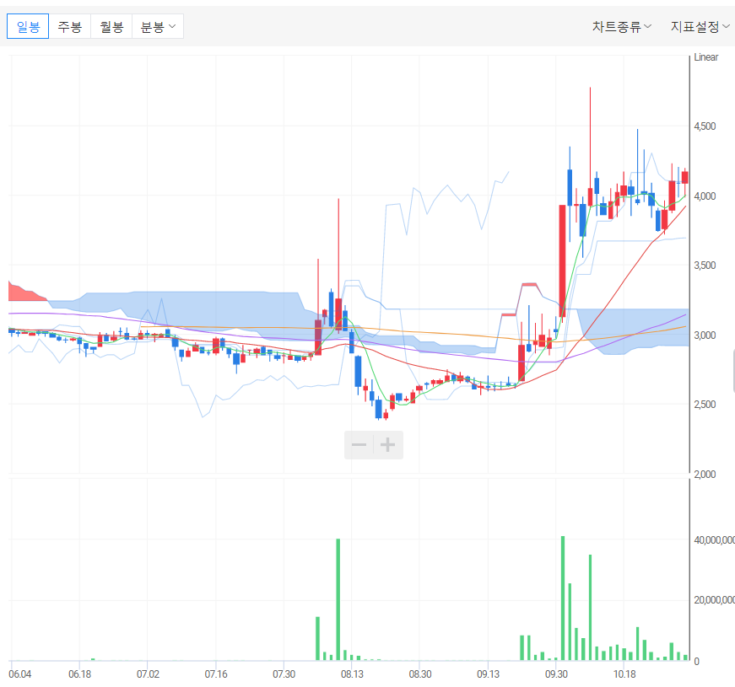The height and width of the screenshot is (687, 735).
Task: Click the large red candle near 09.30
Action: (563, 260)
